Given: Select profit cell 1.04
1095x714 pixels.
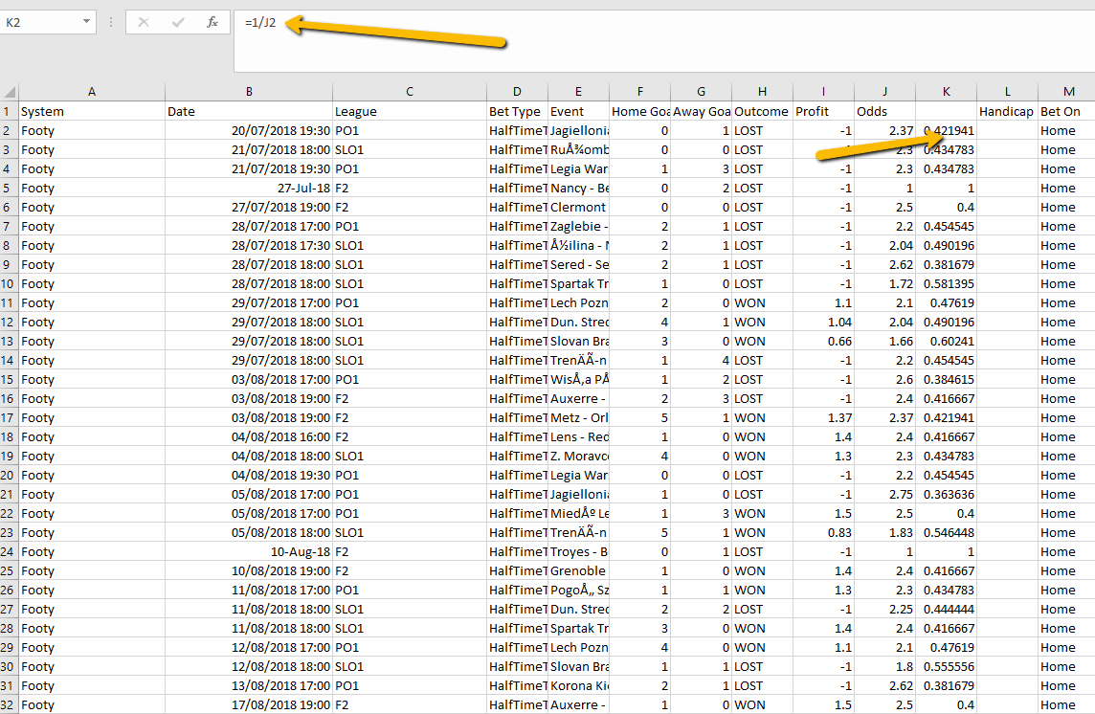Looking at the screenshot, I should (x=823, y=323).
